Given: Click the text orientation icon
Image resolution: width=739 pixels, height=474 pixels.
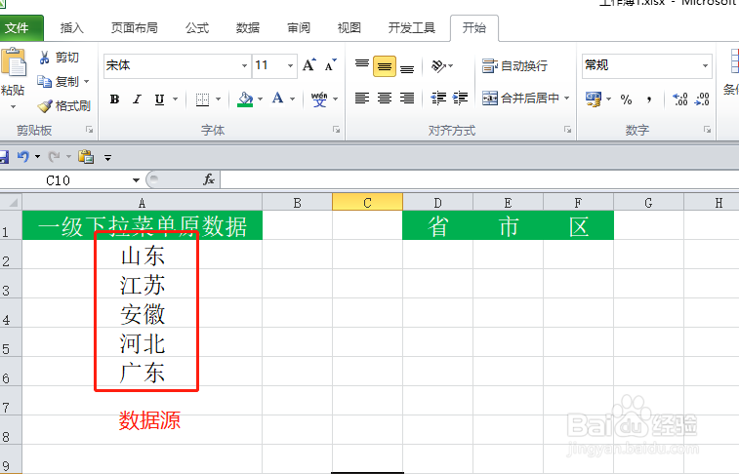Looking at the screenshot, I should coord(438,66).
